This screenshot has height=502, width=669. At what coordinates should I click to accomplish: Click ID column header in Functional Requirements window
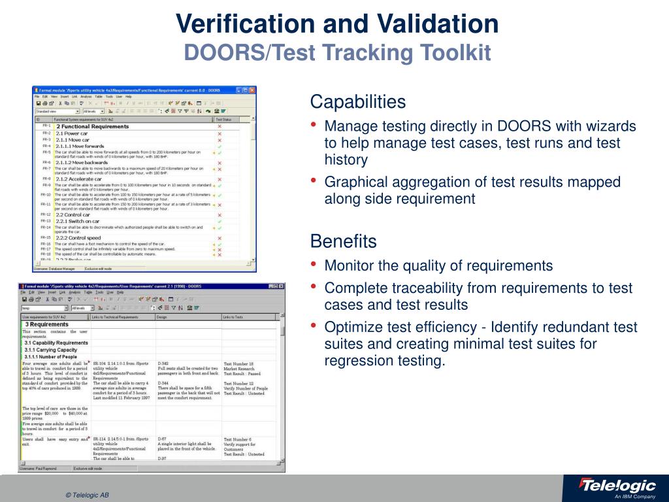pyautogui.click(x=44, y=120)
